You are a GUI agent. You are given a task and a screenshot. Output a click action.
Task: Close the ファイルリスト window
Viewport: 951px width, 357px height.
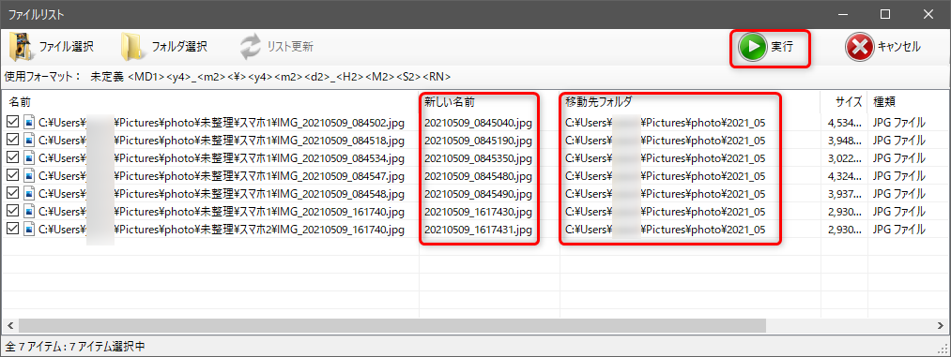pyautogui.click(x=928, y=14)
